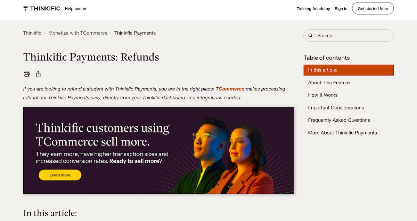Click the magnifying glass search icon
The height and width of the screenshot is (221, 417).
point(311,35)
